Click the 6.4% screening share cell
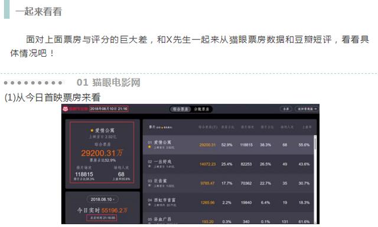 (265, 203)
